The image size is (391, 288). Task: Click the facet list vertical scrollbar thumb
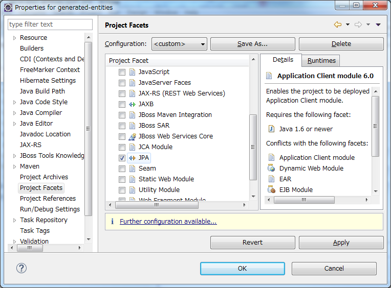click(253, 147)
